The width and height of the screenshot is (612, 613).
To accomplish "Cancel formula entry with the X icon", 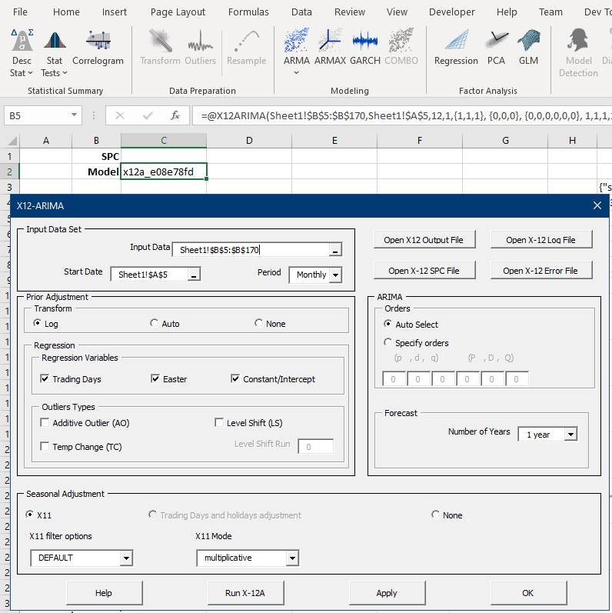I will pos(120,115).
